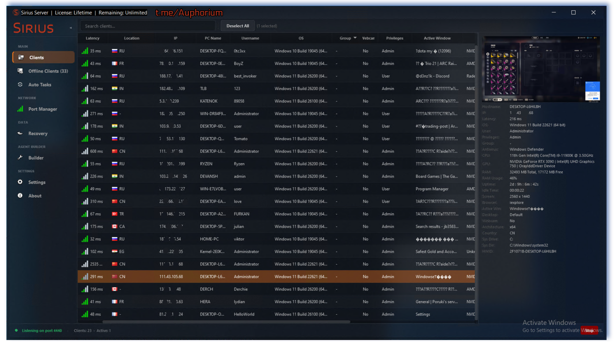Click the red Stop button
Screen dimensions: 616x342
point(590,330)
